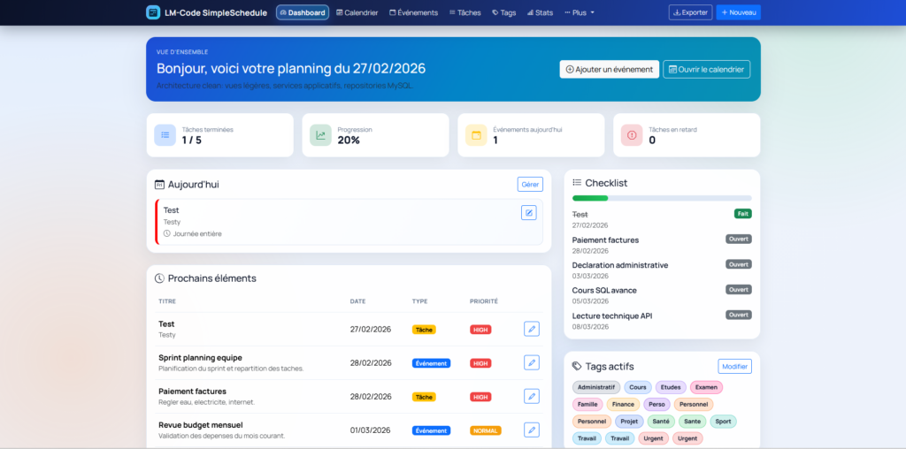Toggle Ouvert status for Paiement factures
The width and height of the screenshot is (906, 449).
tap(738, 239)
